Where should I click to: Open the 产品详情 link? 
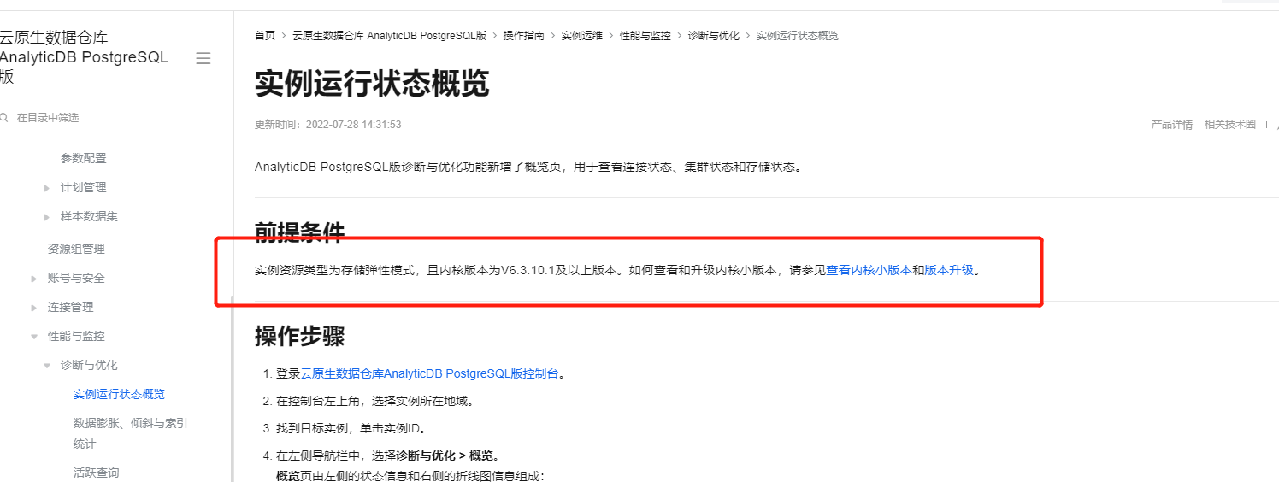pyautogui.click(x=1172, y=125)
